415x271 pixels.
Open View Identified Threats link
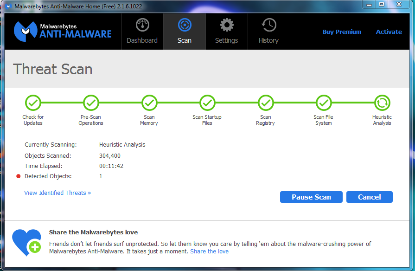click(57, 193)
